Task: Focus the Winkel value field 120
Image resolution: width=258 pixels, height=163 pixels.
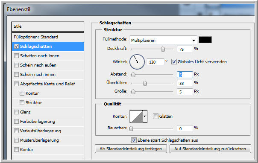Action: [x=155, y=62]
